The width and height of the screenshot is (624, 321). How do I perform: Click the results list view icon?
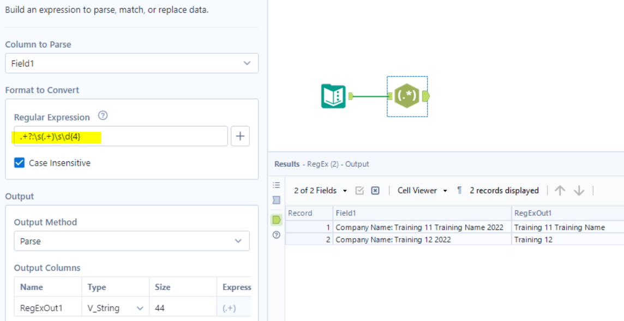point(277,185)
